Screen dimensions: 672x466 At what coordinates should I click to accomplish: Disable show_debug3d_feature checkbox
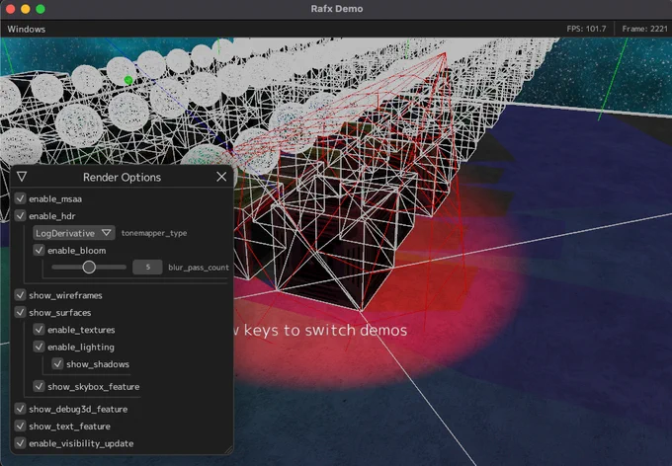click(20, 409)
